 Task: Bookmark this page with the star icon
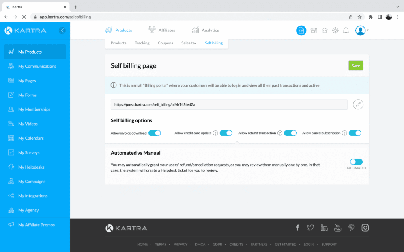tap(359, 17)
